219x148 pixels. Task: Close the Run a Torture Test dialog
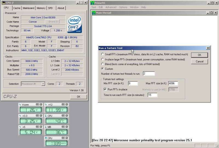coord(208,48)
